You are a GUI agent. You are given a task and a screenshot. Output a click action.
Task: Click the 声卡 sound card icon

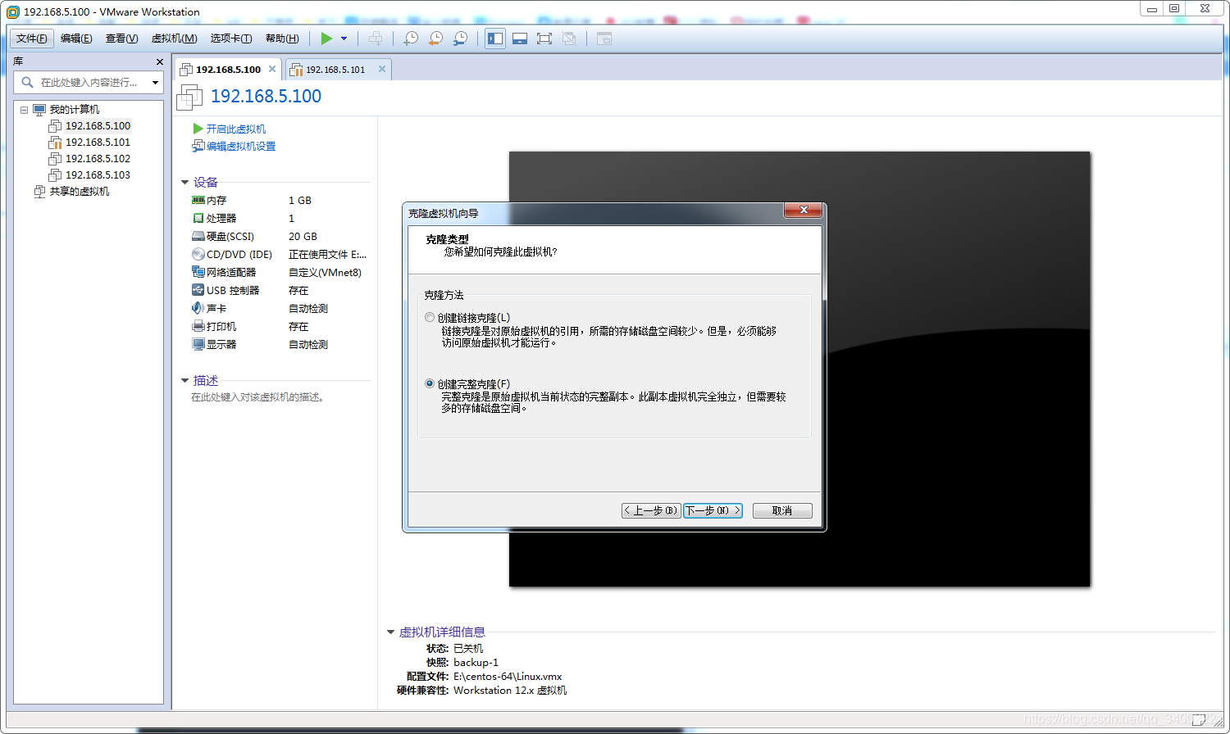(198, 308)
